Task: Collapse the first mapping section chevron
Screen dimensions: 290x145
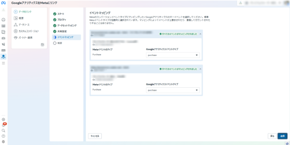Action: point(201,34)
